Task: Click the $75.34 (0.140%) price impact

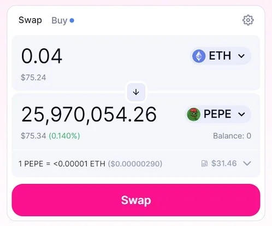Action: [x=50, y=136]
